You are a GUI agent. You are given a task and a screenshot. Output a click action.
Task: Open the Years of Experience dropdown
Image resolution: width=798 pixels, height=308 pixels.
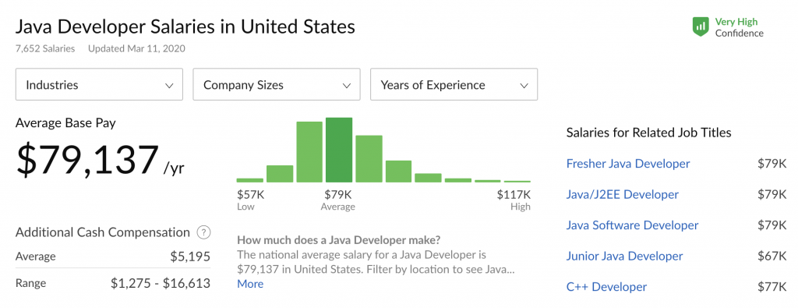pyautogui.click(x=454, y=84)
